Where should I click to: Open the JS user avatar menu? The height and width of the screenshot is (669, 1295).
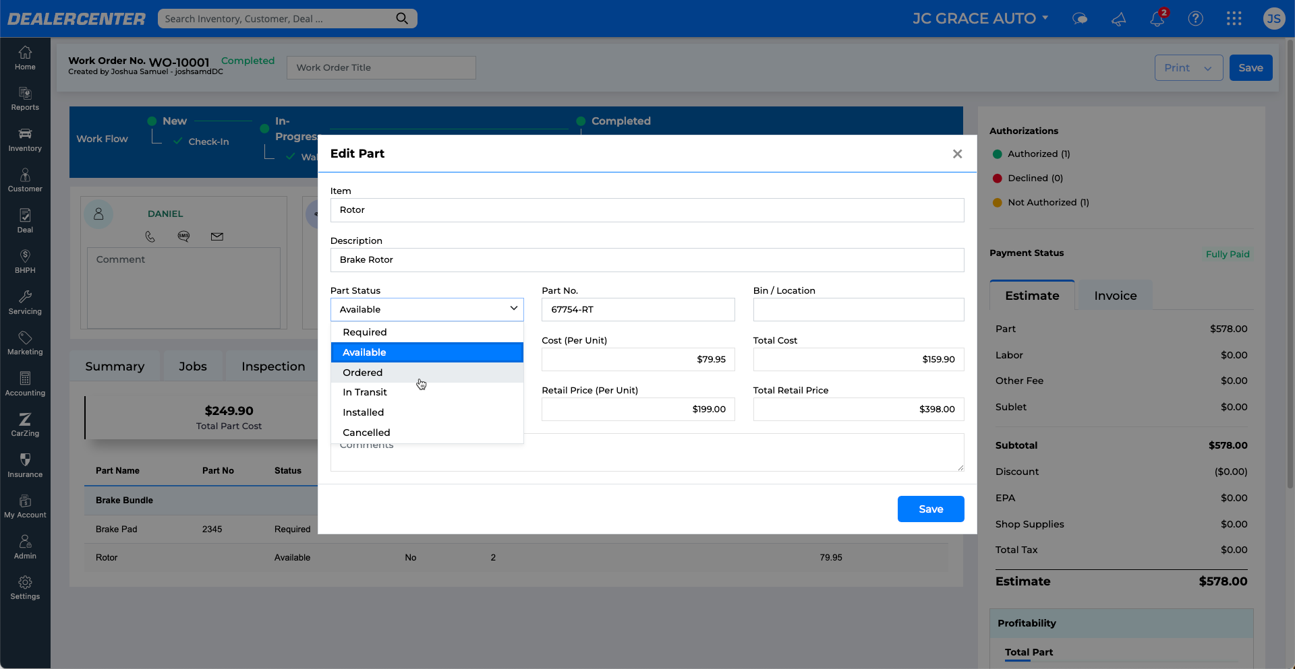pos(1273,19)
